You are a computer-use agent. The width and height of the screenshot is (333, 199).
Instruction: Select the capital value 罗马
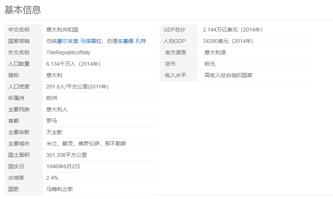point(51,121)
